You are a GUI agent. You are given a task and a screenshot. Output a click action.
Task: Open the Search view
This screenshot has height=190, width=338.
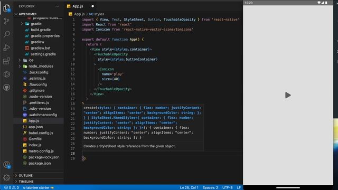click(7, 34)
